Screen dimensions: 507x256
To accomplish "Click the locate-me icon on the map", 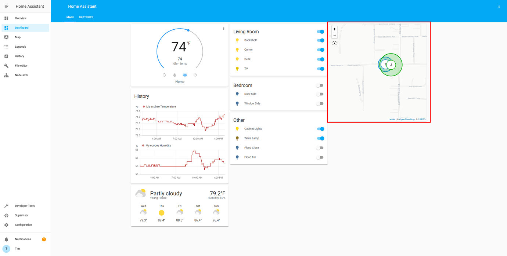I will (334, 43).
